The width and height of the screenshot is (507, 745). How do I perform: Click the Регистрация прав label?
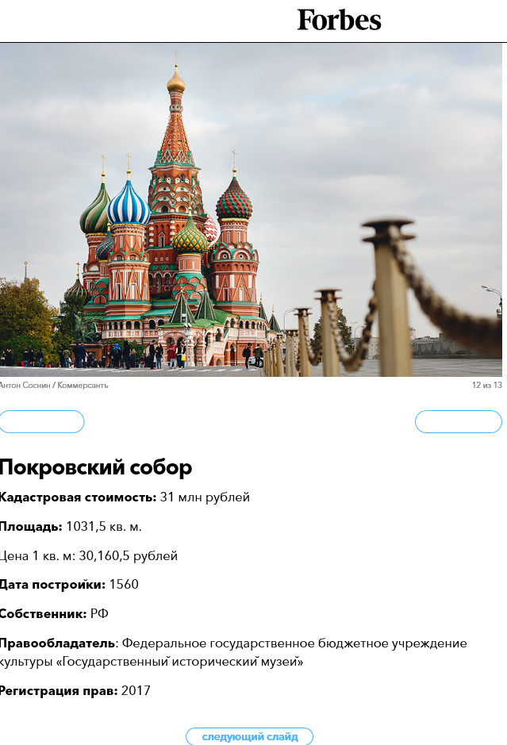point(59,691)
